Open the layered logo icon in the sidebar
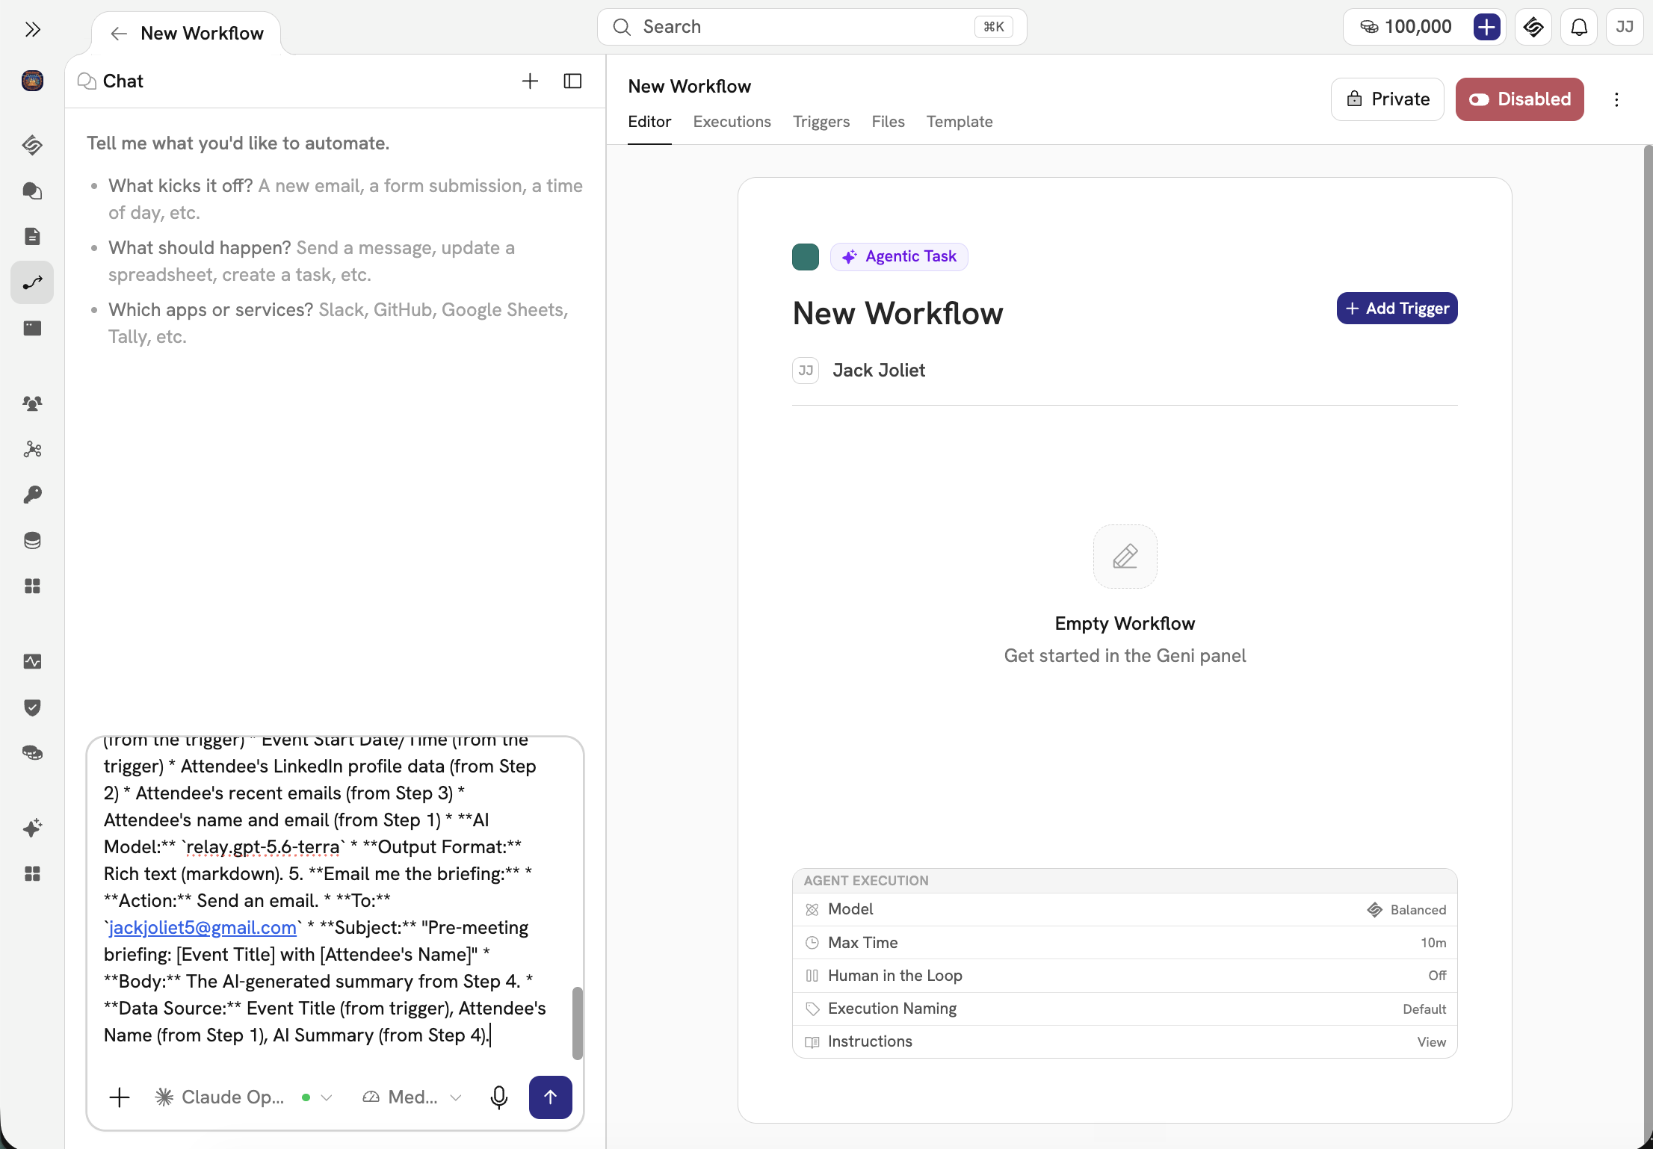The height and width of the screenshot is (1149, 1653). click(x=32, y=145)
